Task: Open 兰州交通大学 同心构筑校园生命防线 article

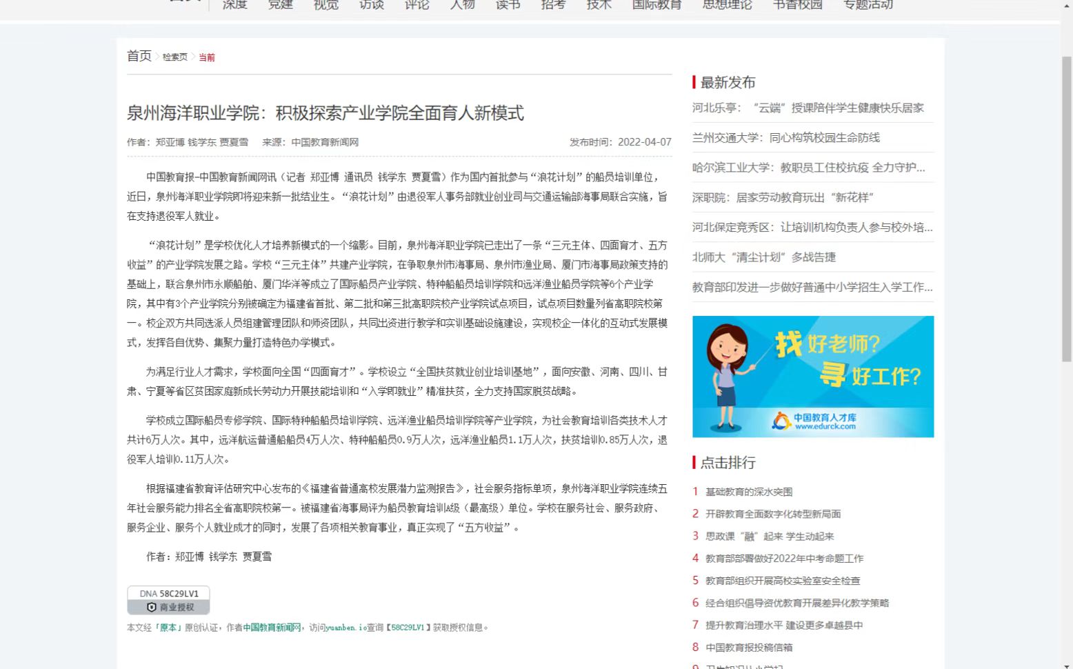Action: point(785,138)
